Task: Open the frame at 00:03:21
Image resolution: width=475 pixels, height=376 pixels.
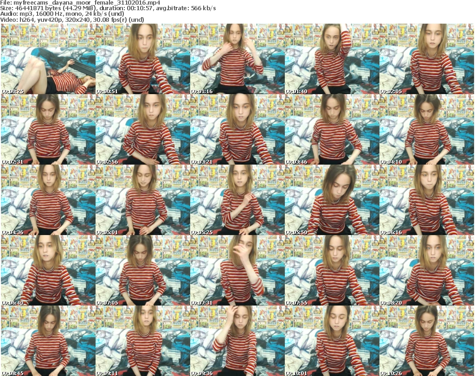Action: coord(237,129)
